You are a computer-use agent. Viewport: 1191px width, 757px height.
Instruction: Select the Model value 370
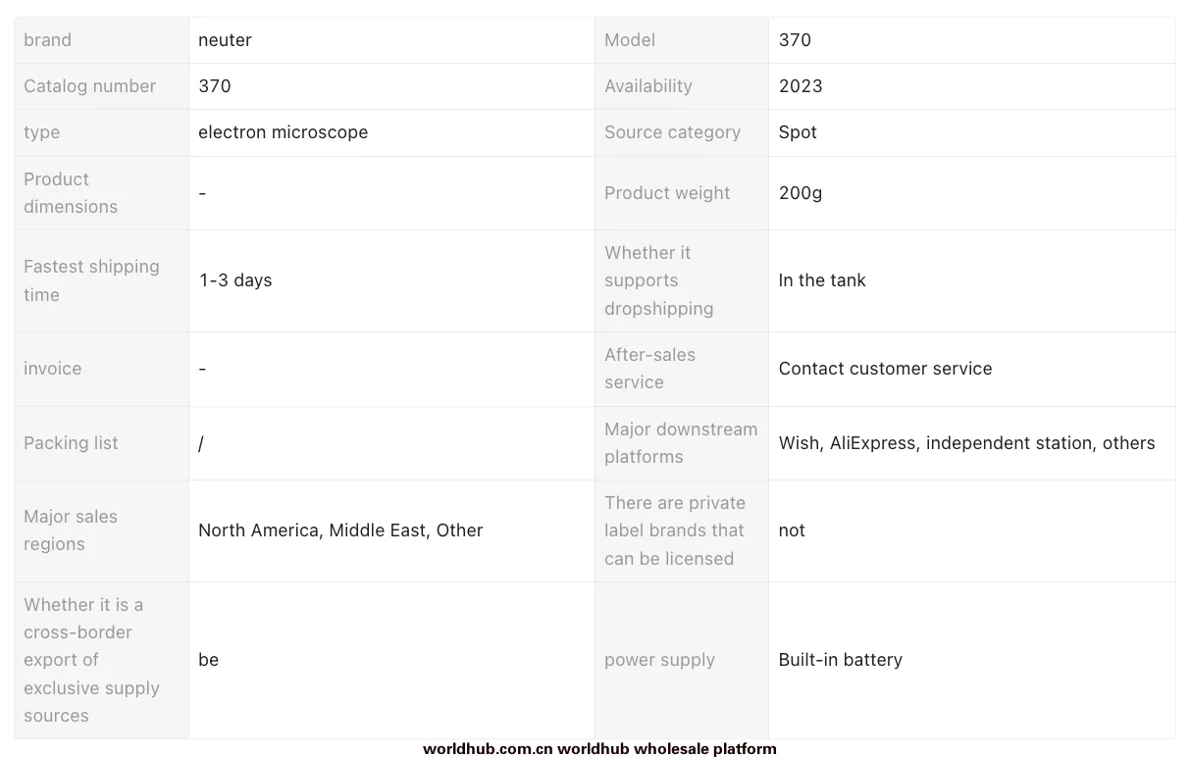795,40
